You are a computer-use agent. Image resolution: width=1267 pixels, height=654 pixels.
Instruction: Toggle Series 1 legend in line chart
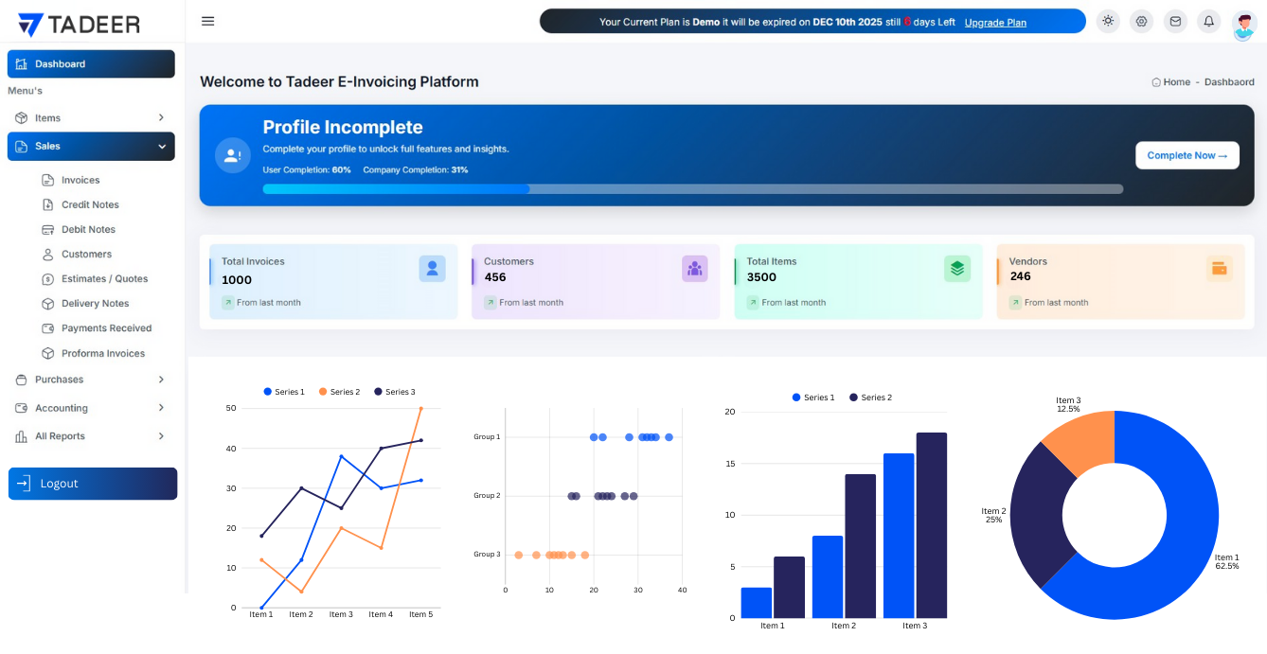(285, 392)
